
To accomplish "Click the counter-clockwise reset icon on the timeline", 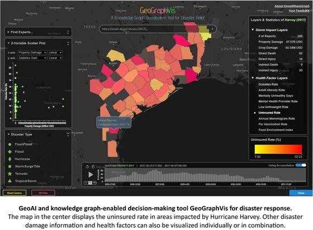I will 87,167.
